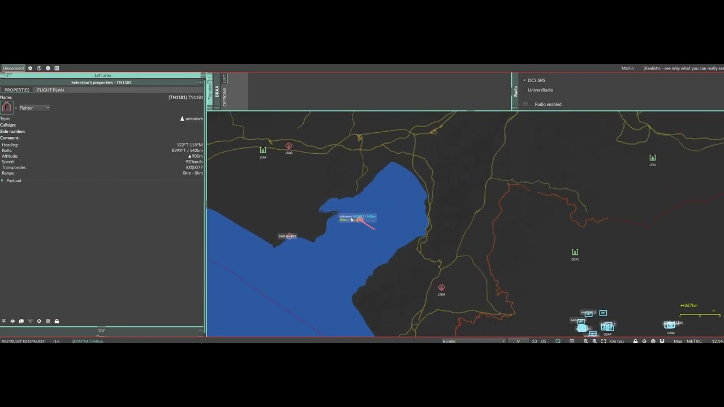Click the fit to screen icon
This screenshot has height=407, width=724.
pos(604,341)
